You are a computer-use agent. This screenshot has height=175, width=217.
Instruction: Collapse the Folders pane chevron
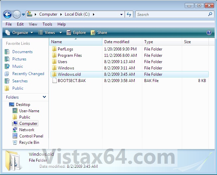[44, 97]
